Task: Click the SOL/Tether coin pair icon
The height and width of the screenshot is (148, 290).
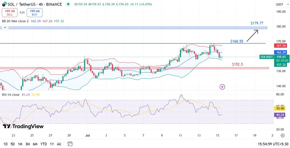Action: tap(4, 4)
